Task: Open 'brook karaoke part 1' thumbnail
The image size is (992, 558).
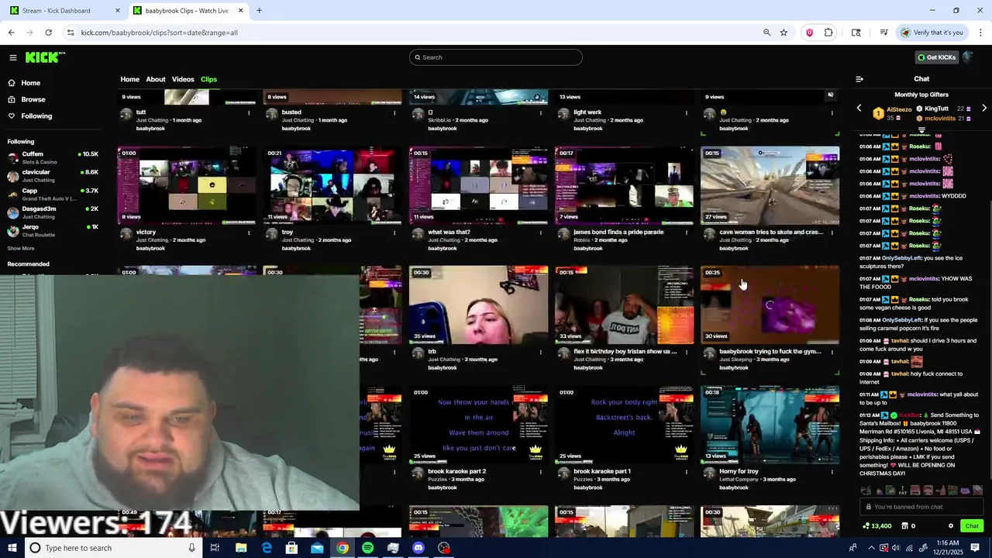Action: [624, 425]
